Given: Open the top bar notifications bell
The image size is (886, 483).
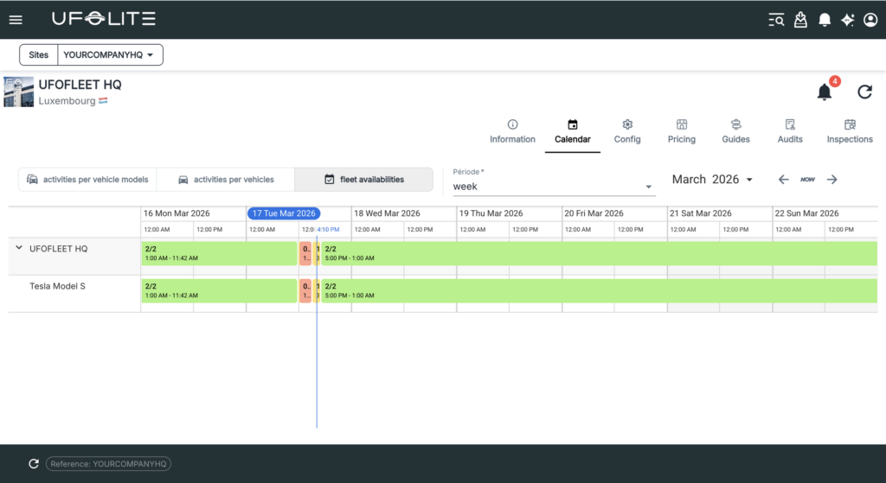Looking at the screenshot, I should pyautogui.click(x=825, y=19).
